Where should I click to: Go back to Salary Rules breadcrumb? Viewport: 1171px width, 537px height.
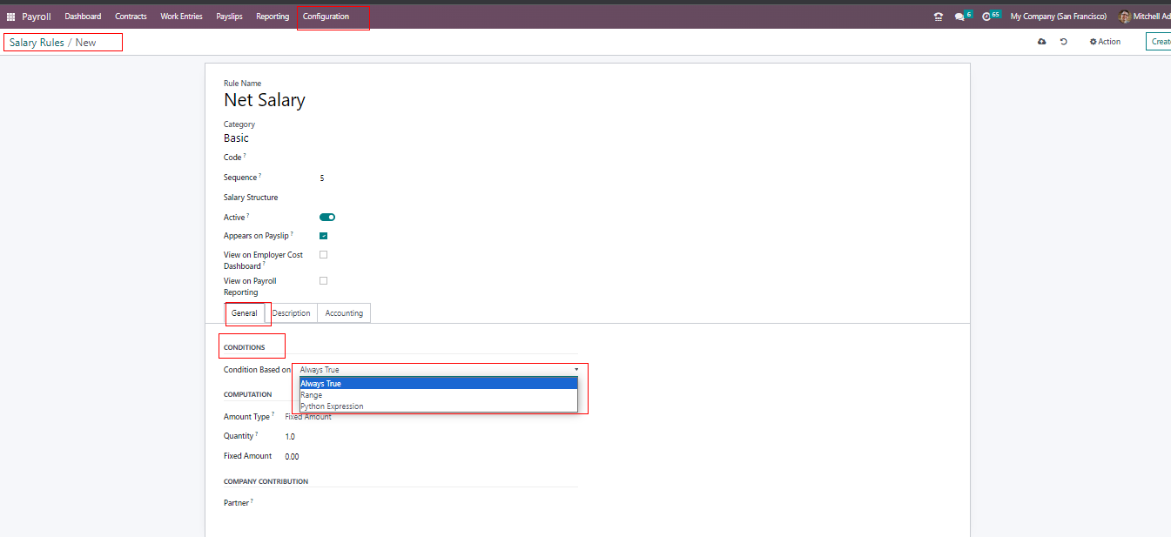point(37,43)
